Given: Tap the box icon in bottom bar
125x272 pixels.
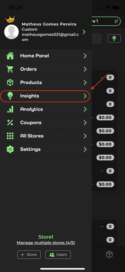Looking at the screenshot, I should [x=109, y=255].
